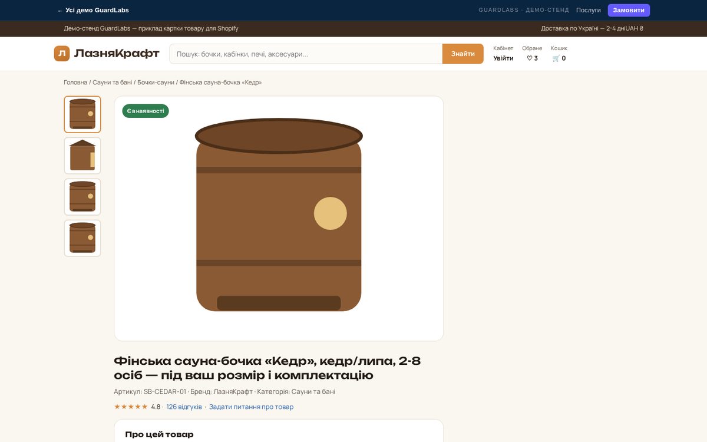Go back via 'Усі демо GuardLabs' link
The image size is (707, 442).
[93, 10]
